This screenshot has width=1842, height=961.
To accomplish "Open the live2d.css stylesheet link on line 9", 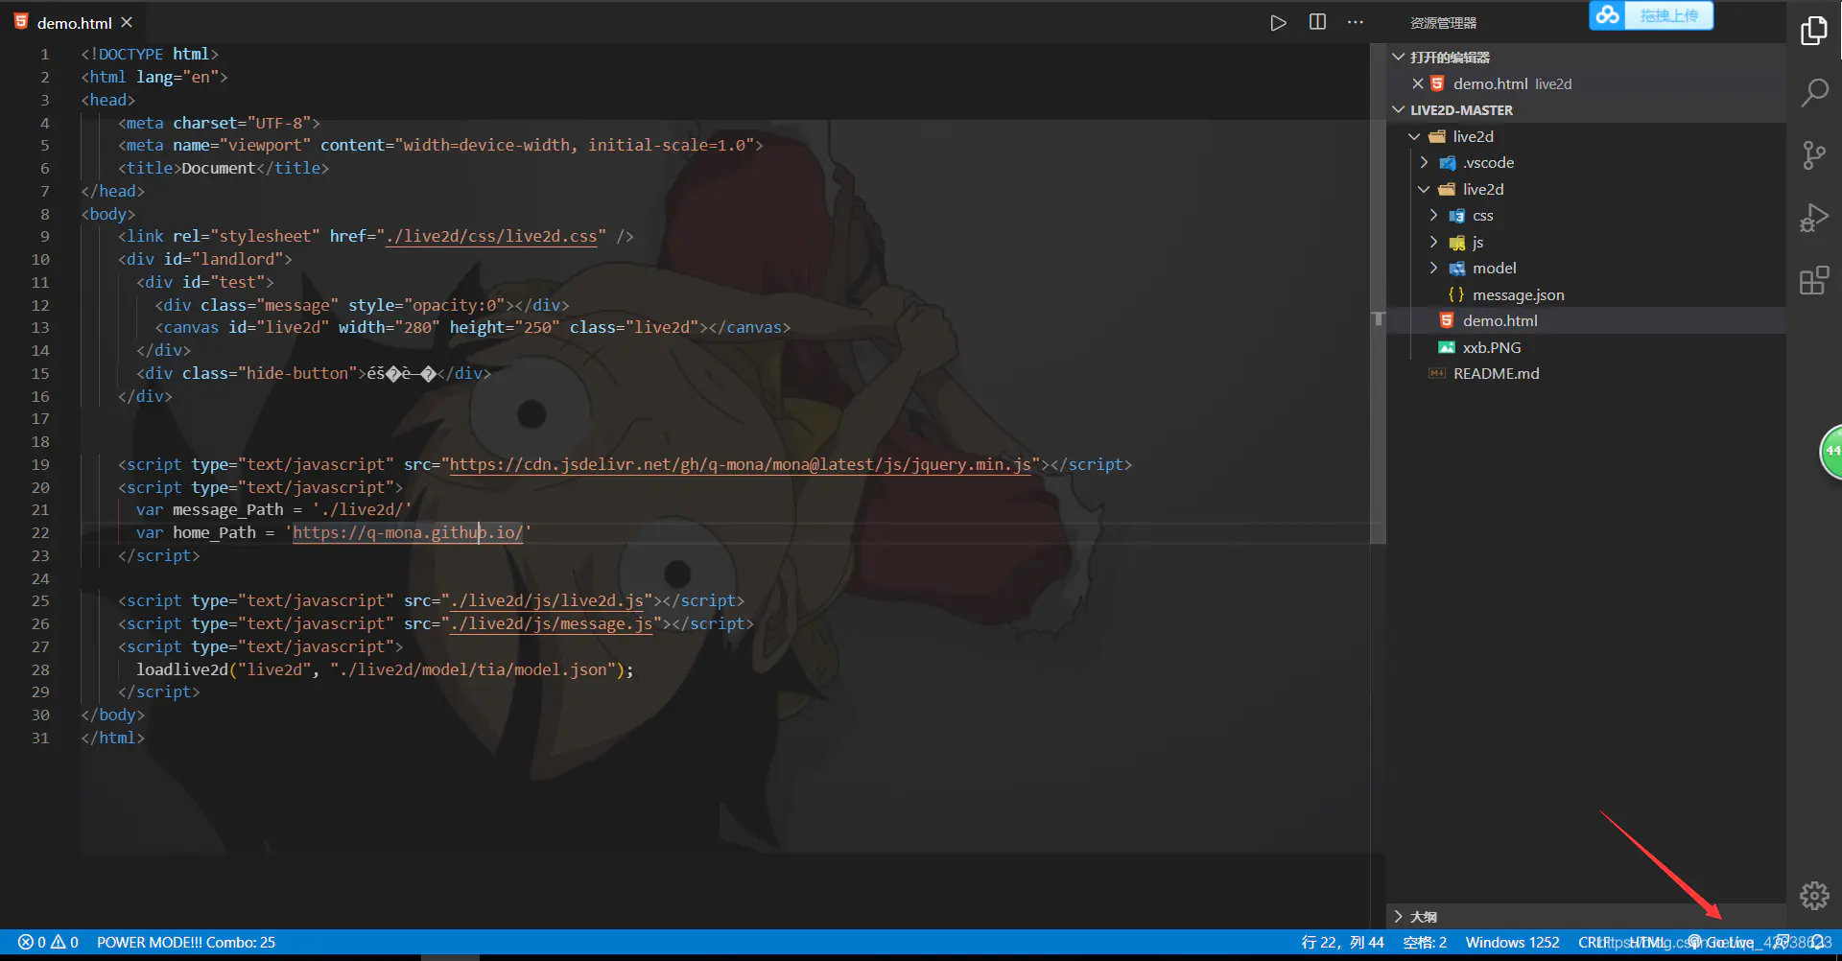I will click(x=491, y=236).
